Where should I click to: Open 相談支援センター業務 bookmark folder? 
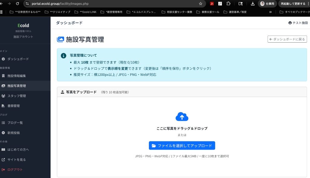pyautogui.click(x=177, y=12)
